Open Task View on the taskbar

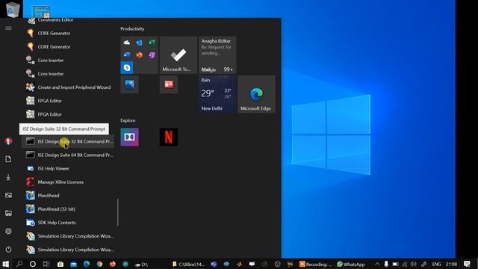(46, 264)
